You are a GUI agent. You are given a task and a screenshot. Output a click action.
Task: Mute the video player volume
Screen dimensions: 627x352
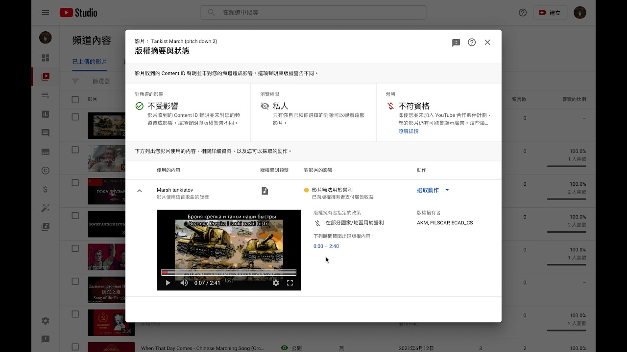(184, 283)
